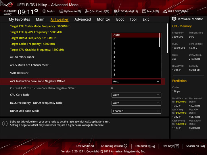Expand AVX Instruction Core Ratio Negative Offset dropdown
Viewport: 207px width, 155px height.
point(136,82)
